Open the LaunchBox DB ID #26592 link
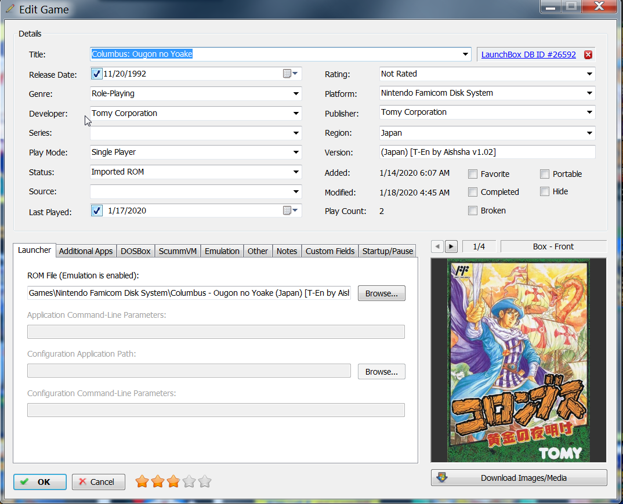 (x=528, y=55)
